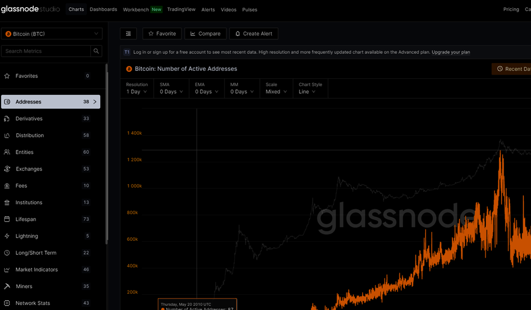Select the Network Stats category row
The width and height of the screenshot is (531, 310).
pyautogui.click(x=51, y=303)
